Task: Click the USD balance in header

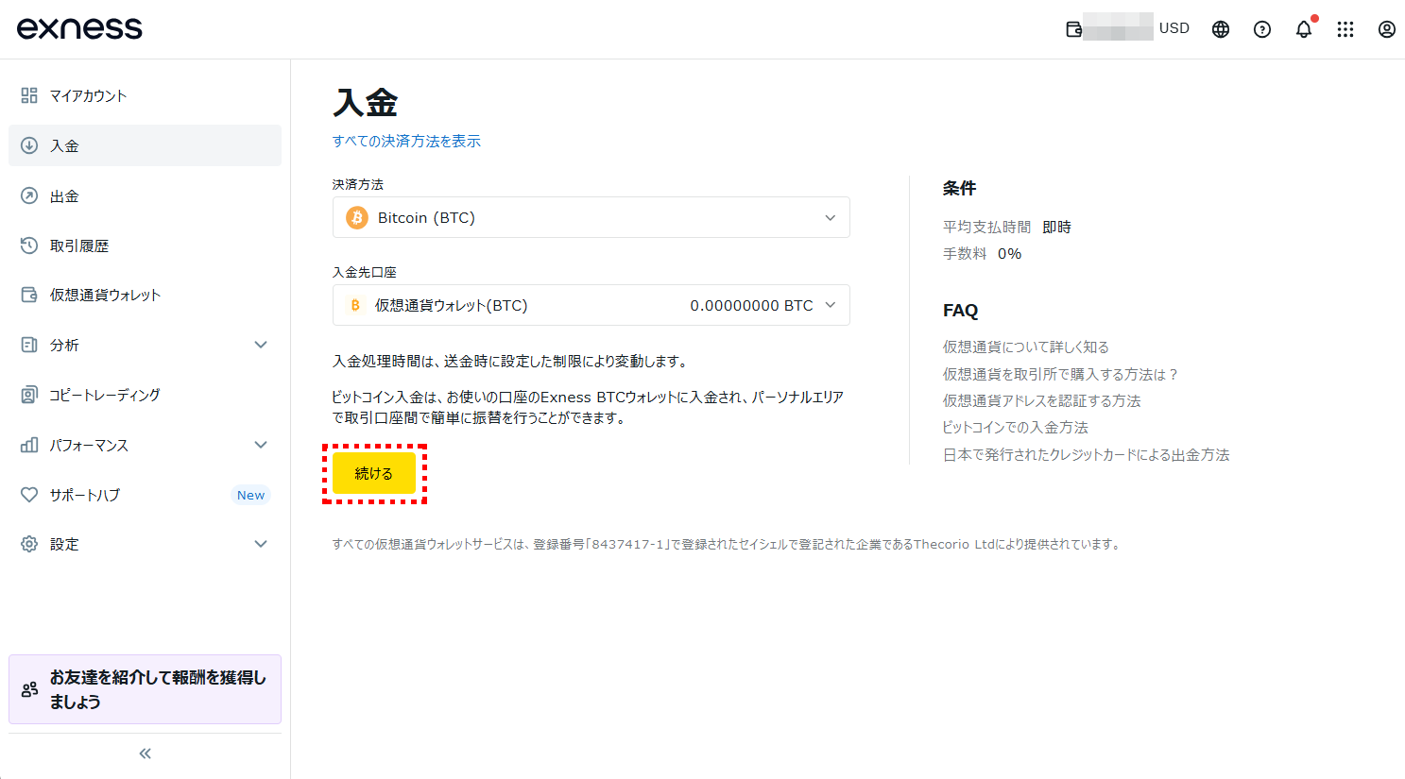Action: pyautogui.click(x=1174, y=28)
